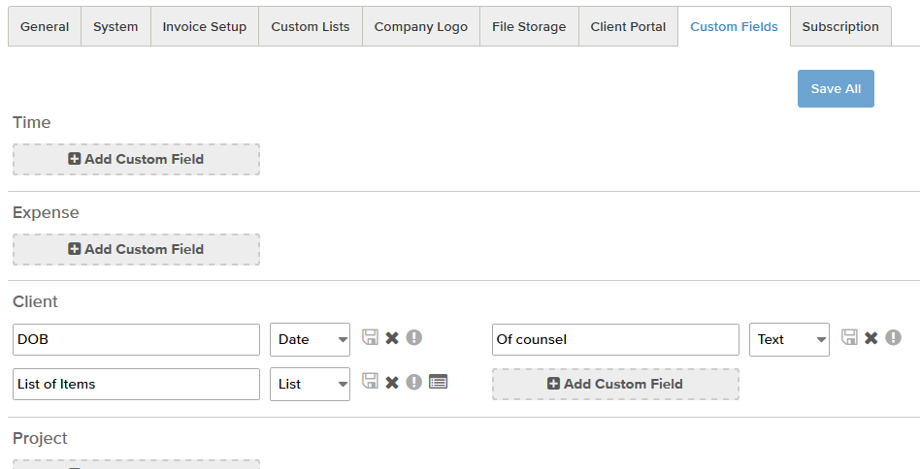Screen dimensions: 920x469
Task: Delete the List of Items field
Action: pyautogui.click(x=392, y=383)
